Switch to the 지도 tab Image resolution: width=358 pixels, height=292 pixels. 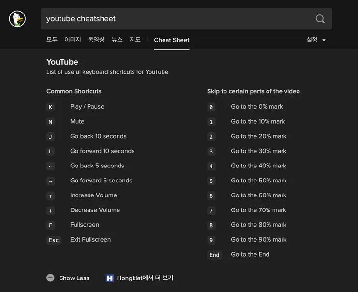[135, 40]
